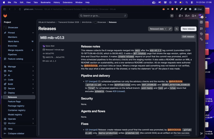Open merge request !27 link
The image size is (214, 139).
pos(91,81)
